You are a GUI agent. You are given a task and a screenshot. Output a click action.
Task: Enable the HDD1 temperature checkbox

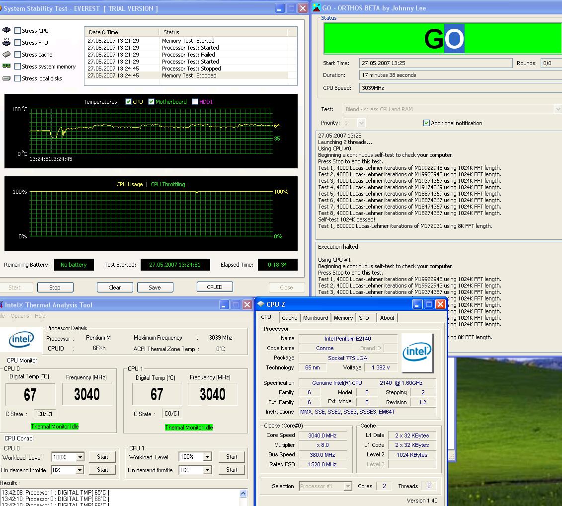[195, 102]
